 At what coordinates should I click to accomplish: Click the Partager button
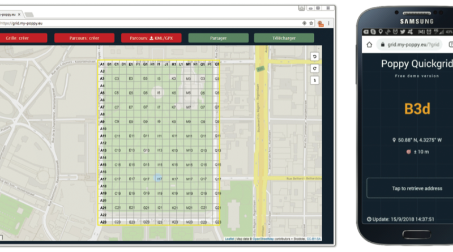(219, 38)
